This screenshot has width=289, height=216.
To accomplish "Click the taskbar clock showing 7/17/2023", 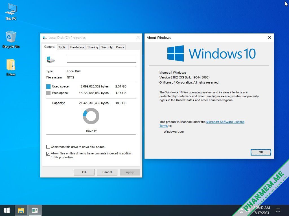I will pyautogui.click(x=262, y=210).
